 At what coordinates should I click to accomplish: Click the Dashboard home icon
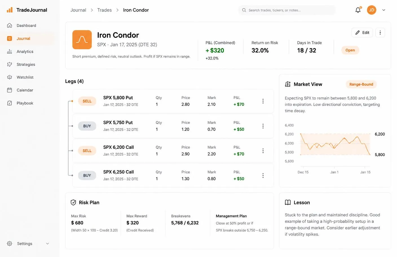[x=10, y=25]
